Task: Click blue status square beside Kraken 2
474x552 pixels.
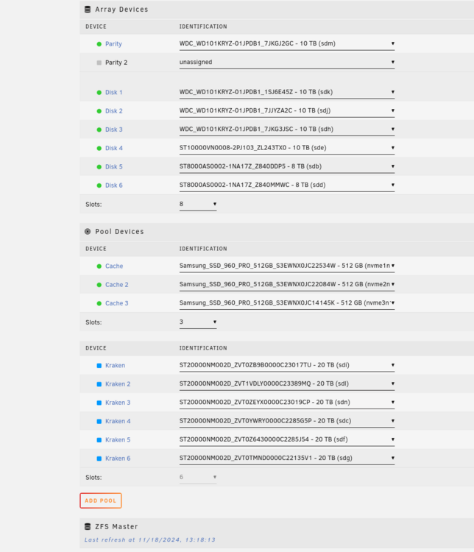Action: [x=99, y=384]
